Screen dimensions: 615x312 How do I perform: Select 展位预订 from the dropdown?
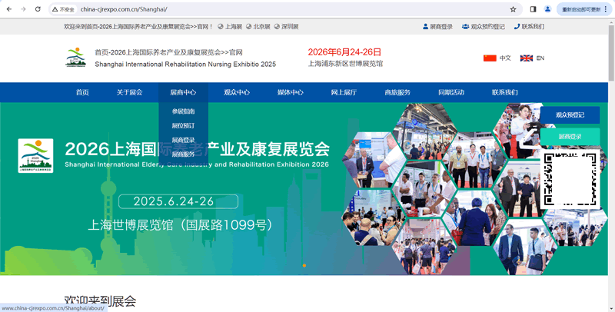pyautogui.click(x=183, y=125)
